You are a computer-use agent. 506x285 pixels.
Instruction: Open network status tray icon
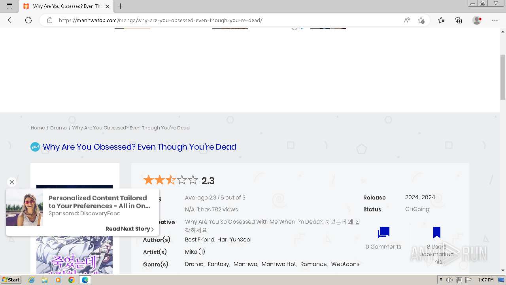[x=459, y=280]
